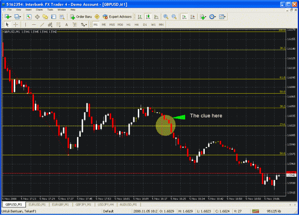Select the Trendline drawing tool

[x=42, y=24]
